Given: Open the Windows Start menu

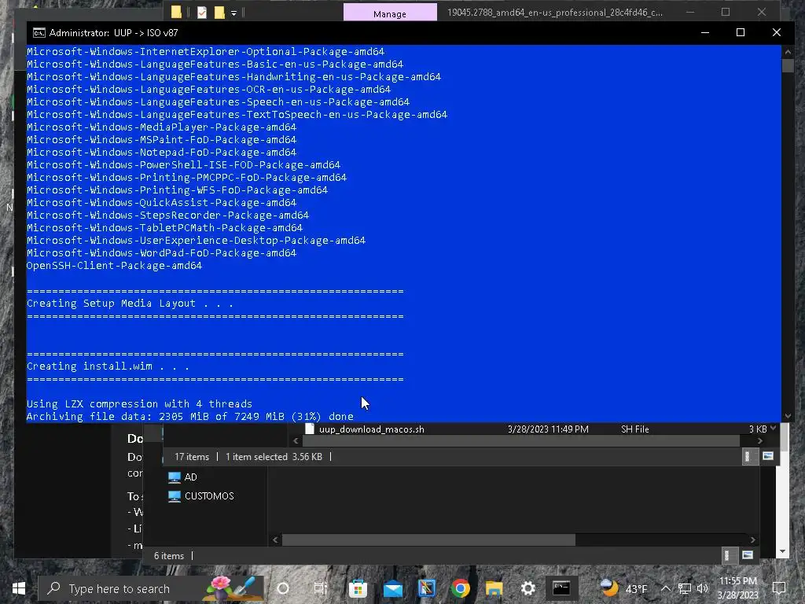Looking at the screenshot, I should [19, 588].
